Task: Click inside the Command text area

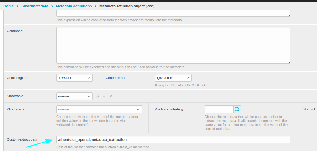Action: click(x=173, y=45)
